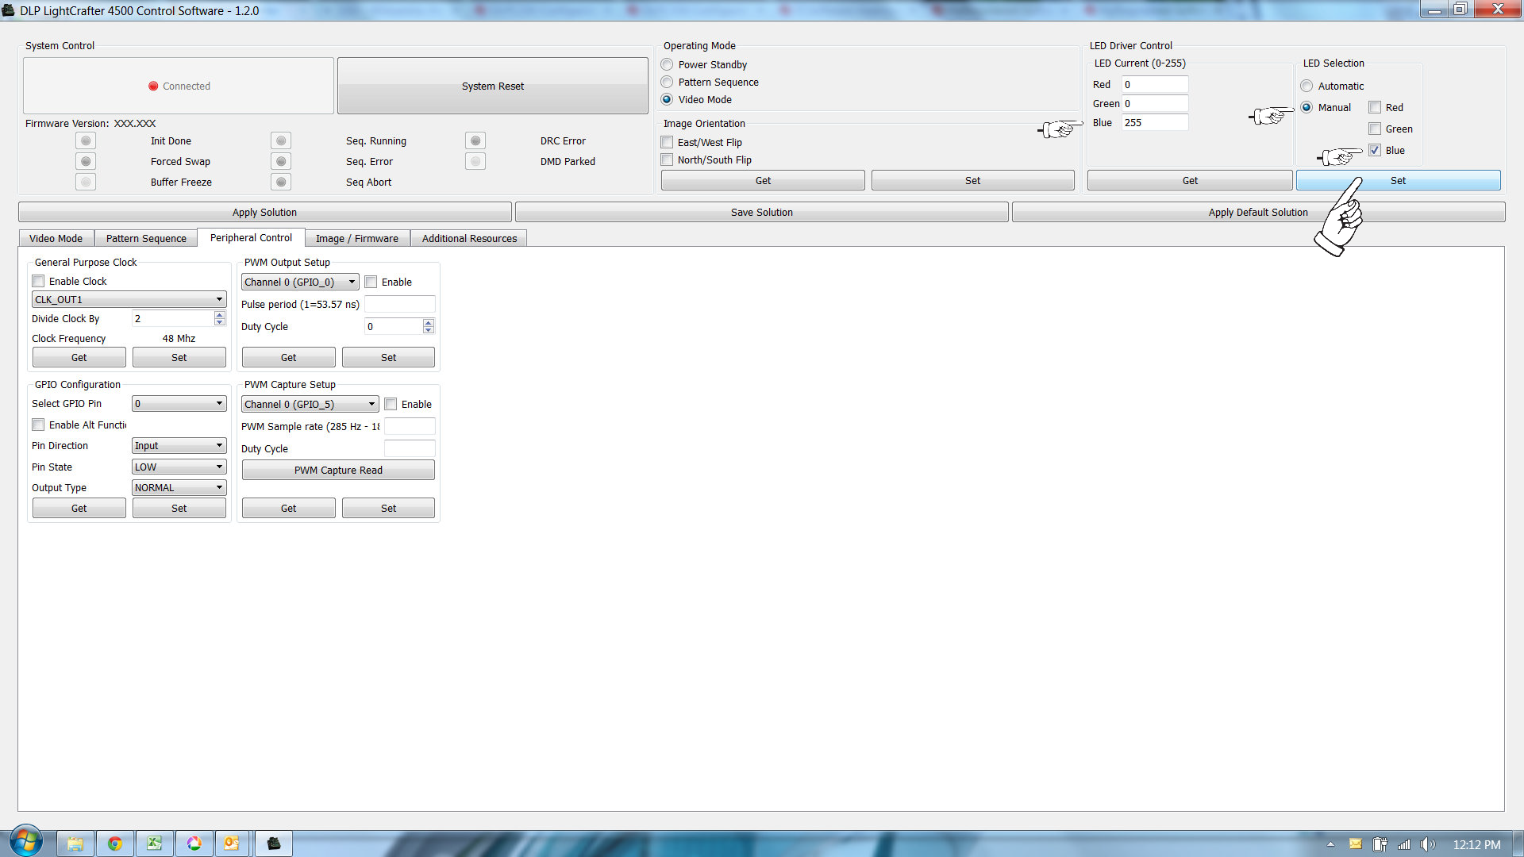The height and width of the screenshot is (857, 1524).
Task: Open Picasa from the taskbar
Action: click(194, 843)
